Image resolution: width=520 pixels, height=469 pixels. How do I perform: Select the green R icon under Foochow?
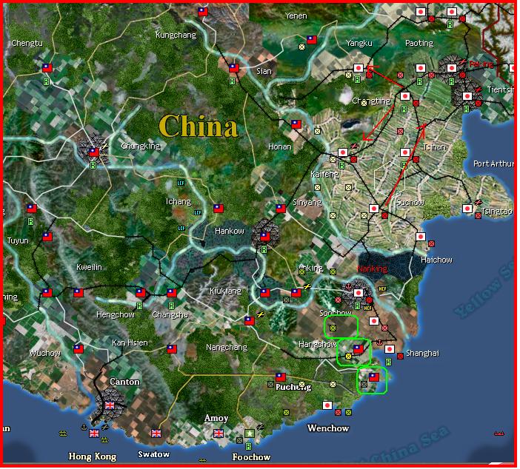tap(248, 446)
